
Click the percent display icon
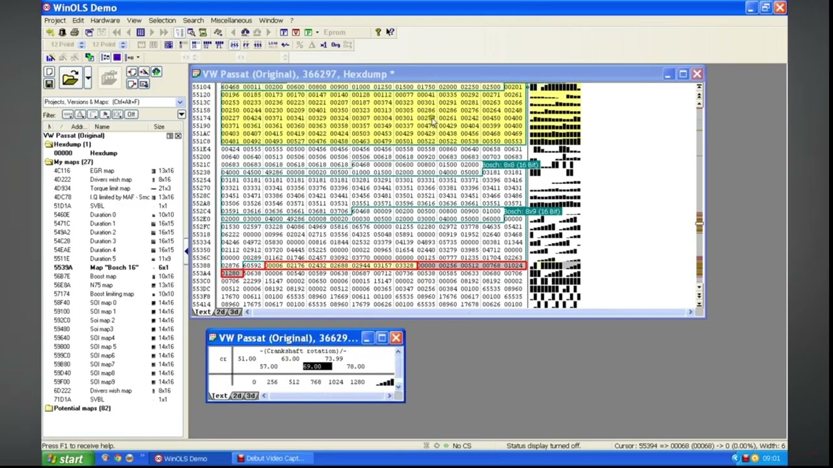(299, 45)
